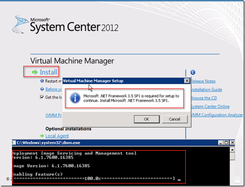
Task: Click the green arrow beside Local Agent
Action: click(x=42, y=136)
